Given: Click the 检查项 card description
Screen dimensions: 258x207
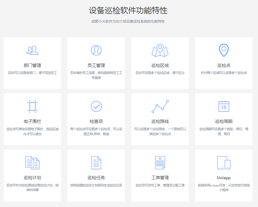Looking at the screenshot, I should click(x=96, y=132).
